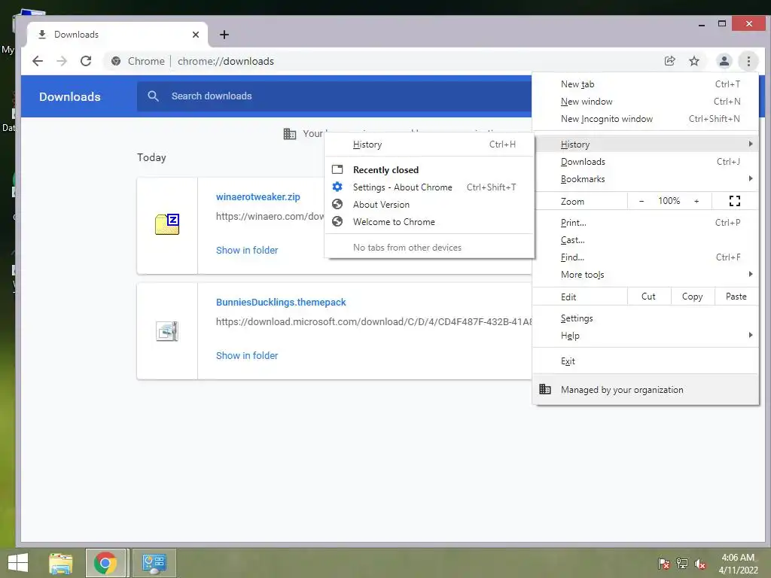The width and height of the screenshot is (771, 578).
Task: Select Downloads in Chrome menu
Action: (645, 161)
